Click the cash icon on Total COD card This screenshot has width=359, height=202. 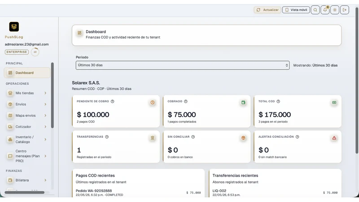(334, 102)
